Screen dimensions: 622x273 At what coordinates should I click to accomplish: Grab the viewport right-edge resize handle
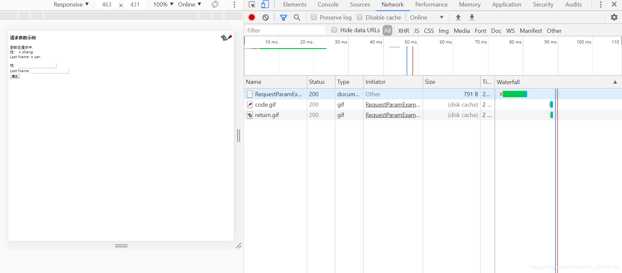pos(238,136)
